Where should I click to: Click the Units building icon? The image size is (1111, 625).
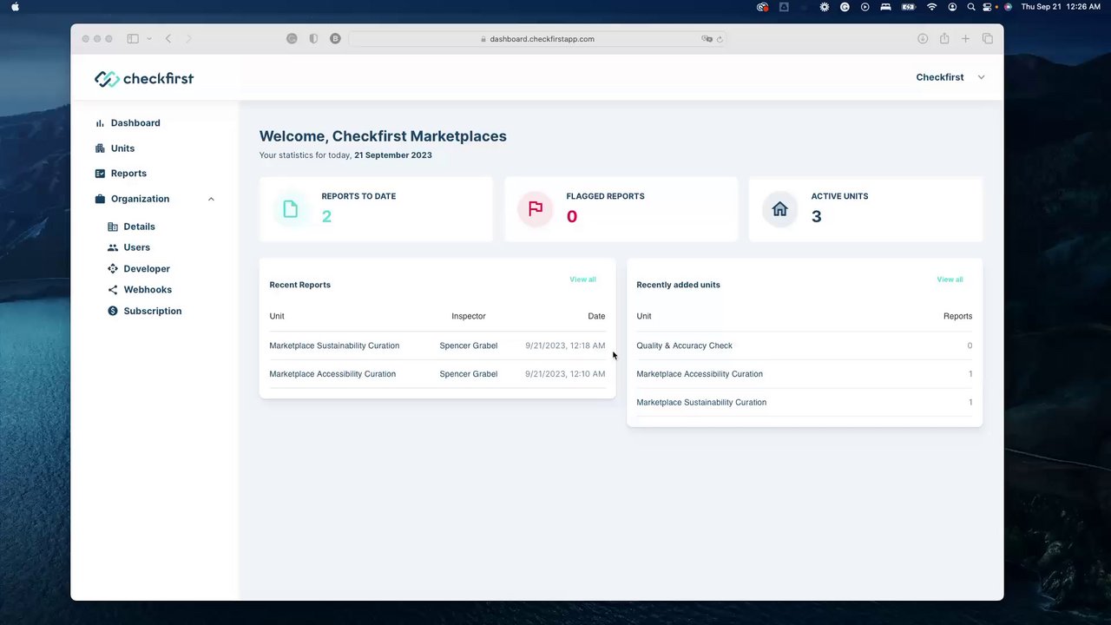coord(100,148)
